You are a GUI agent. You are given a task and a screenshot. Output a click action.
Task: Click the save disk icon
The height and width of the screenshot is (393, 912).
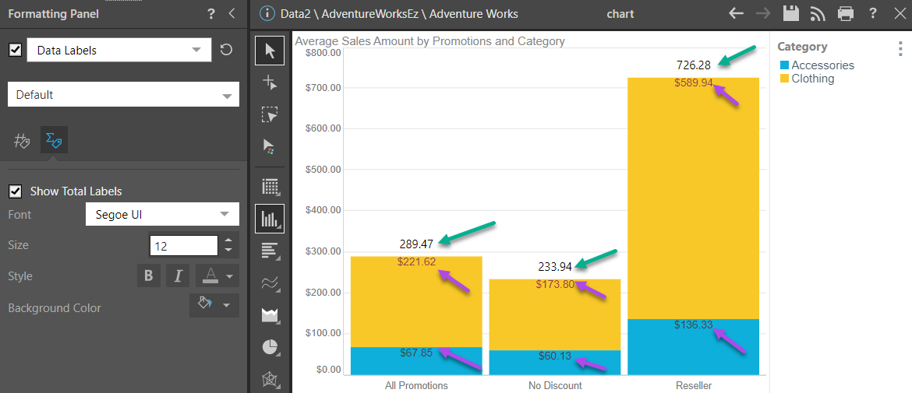(x=791, y=13)
